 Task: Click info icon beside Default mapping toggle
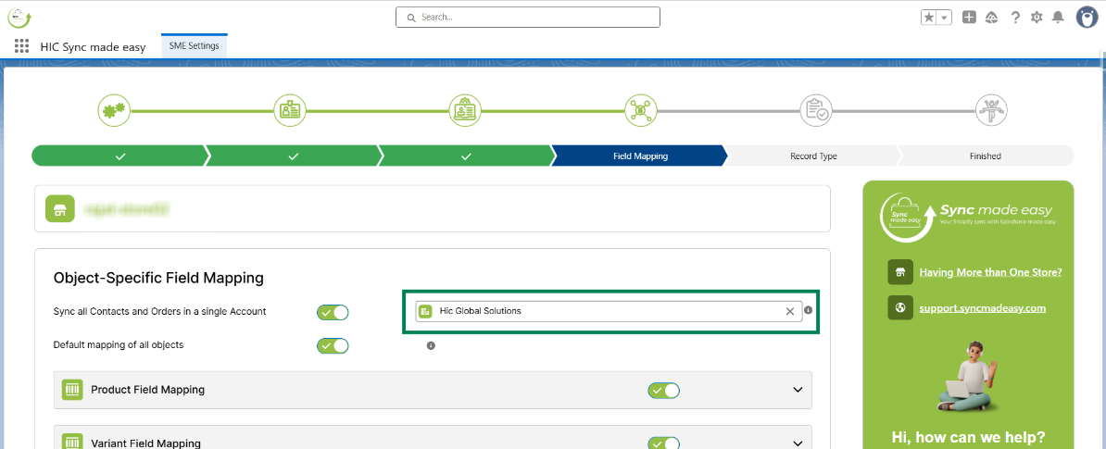point(431,345)
